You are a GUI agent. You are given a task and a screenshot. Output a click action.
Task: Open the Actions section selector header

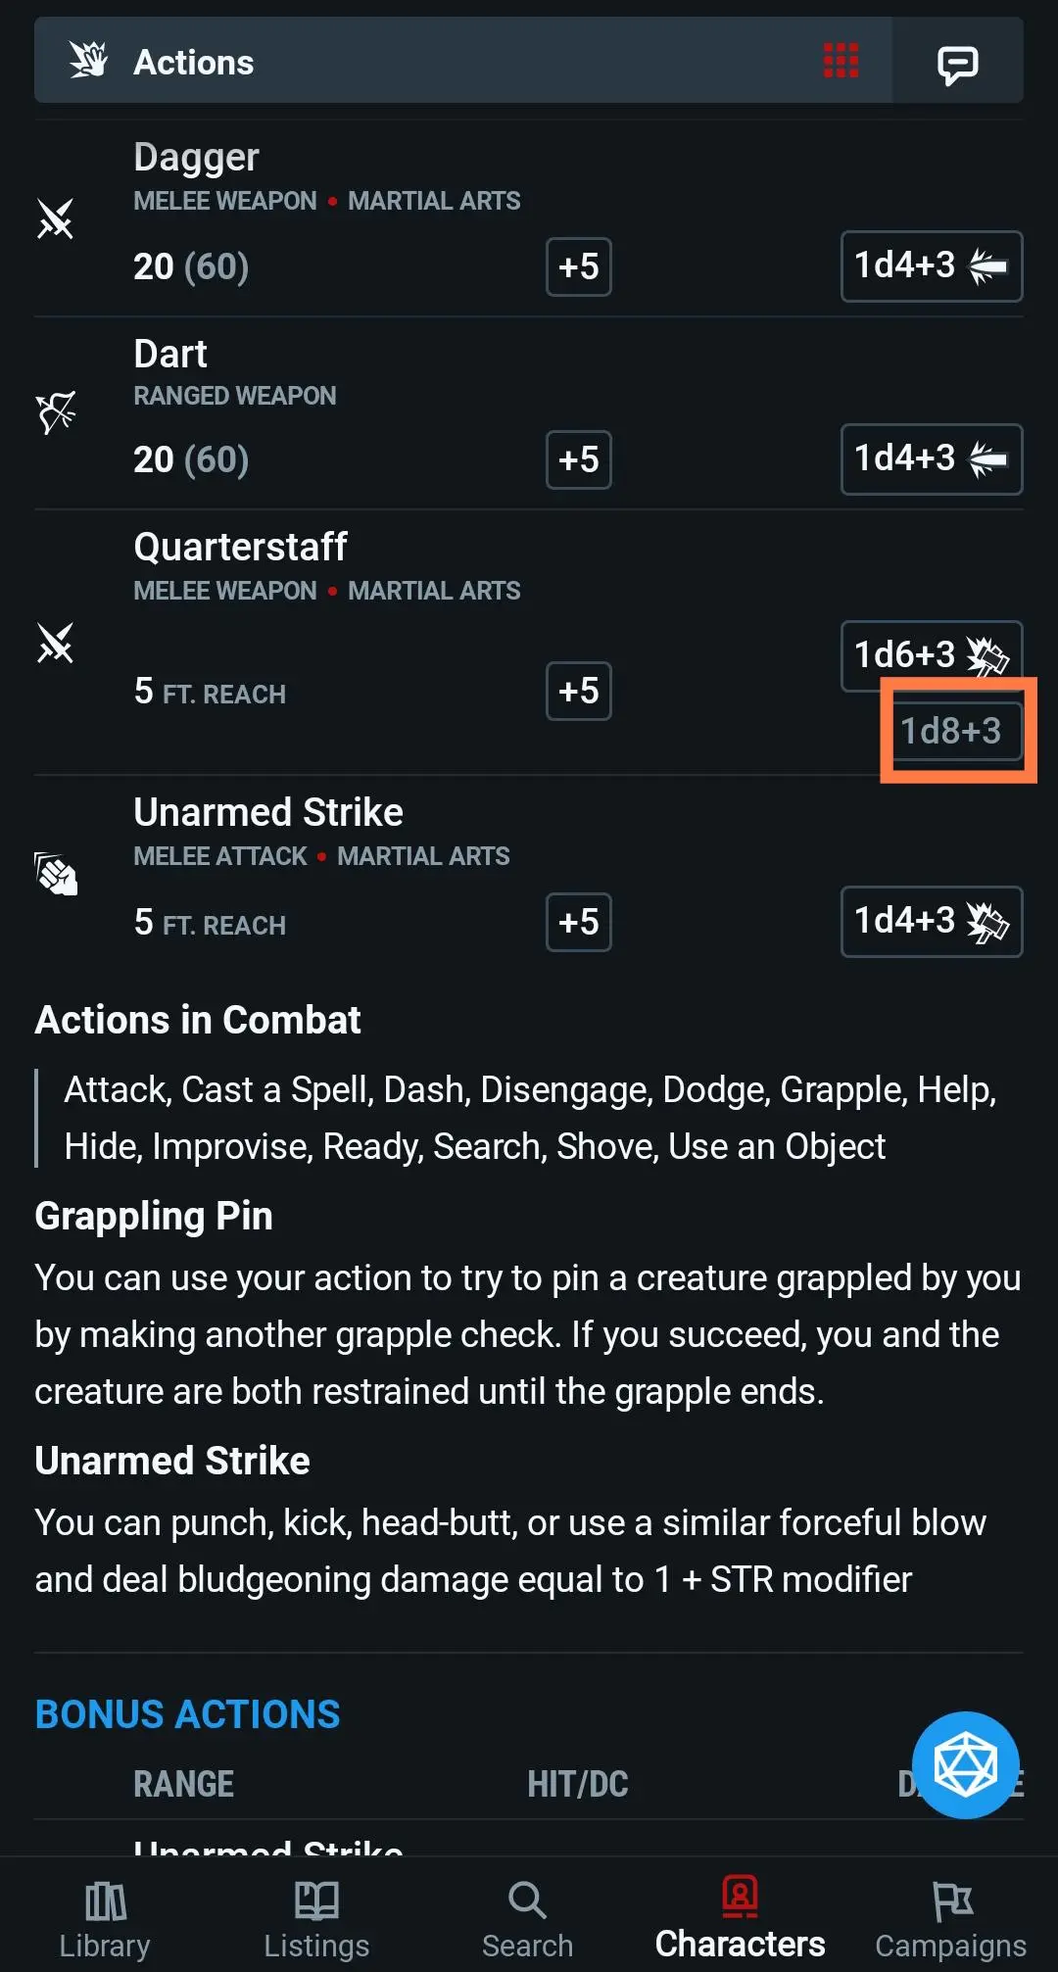click(x=460, y=61)
